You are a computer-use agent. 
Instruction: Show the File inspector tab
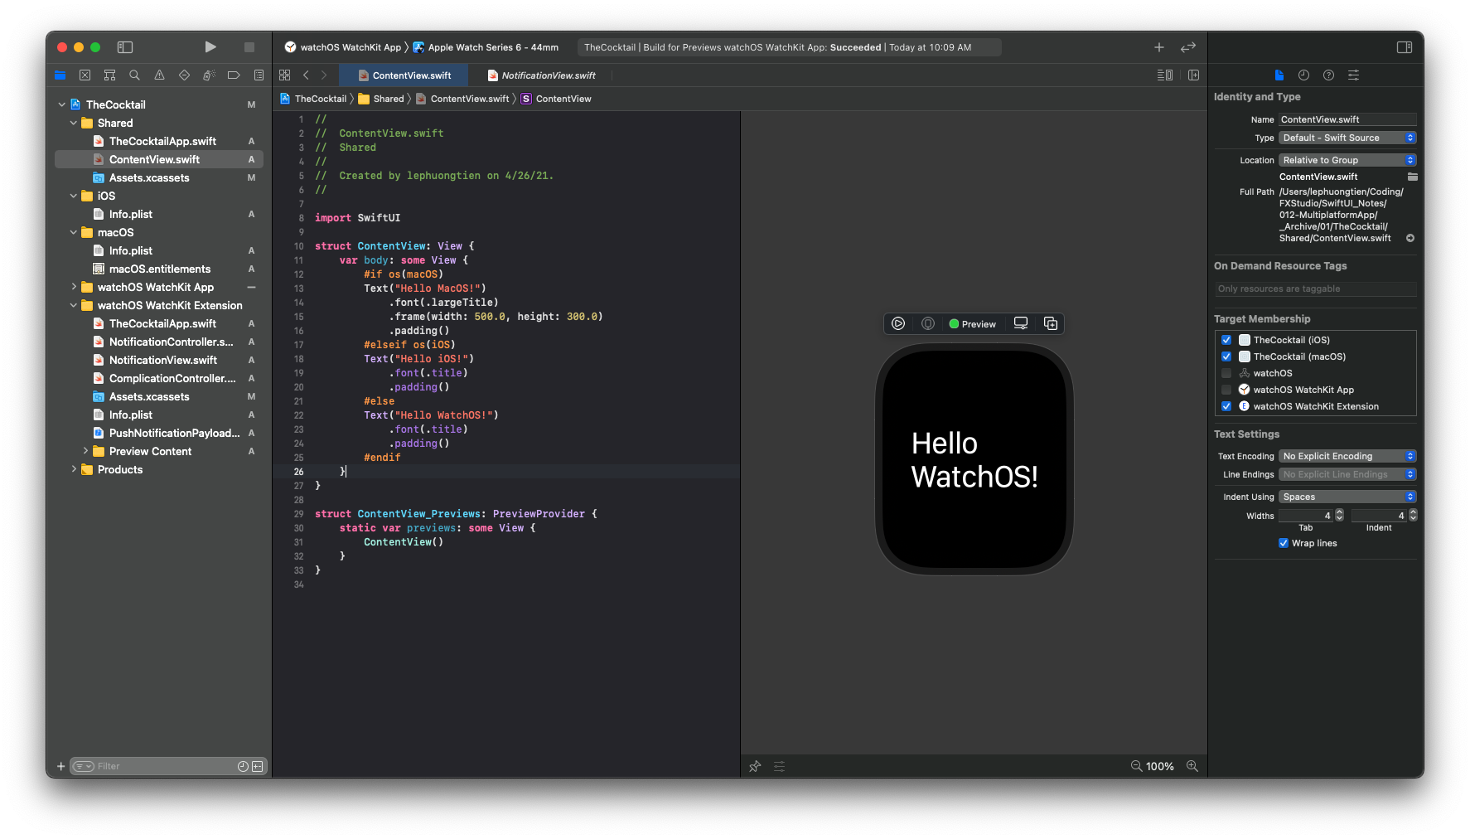[x=1279, y=75]
